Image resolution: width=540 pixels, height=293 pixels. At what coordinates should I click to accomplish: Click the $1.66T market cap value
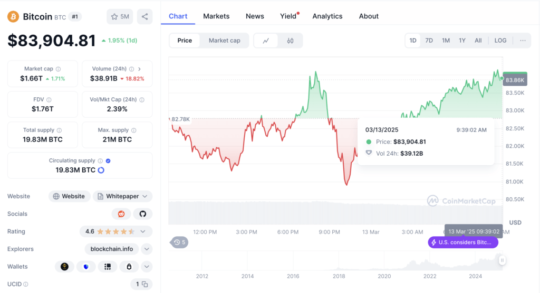[x=31, y=79]
